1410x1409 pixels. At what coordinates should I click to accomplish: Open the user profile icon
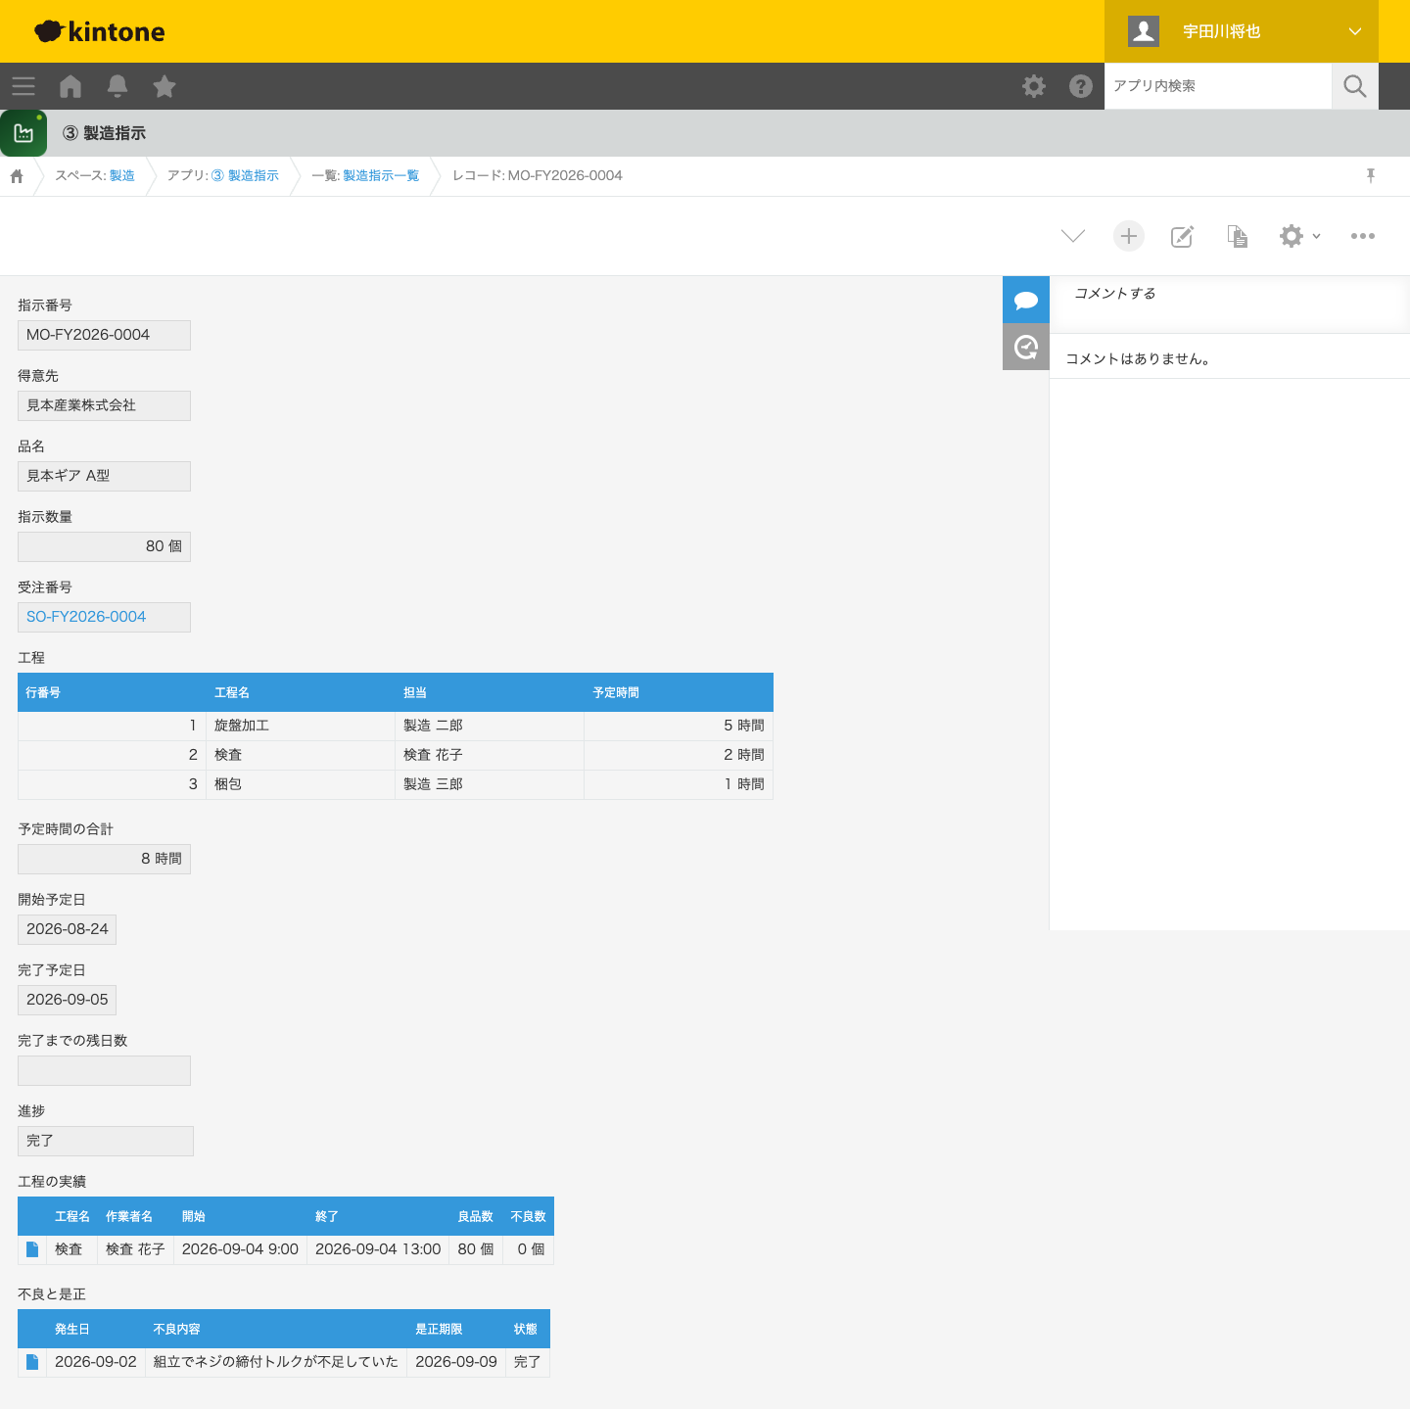1144,31
